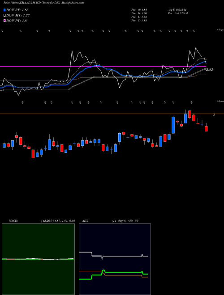Viewport: 224px width, 295px height.
Task: Click the 2.52 price label on EMA chart
Action: pyautogui.click(x=210, y=70)
